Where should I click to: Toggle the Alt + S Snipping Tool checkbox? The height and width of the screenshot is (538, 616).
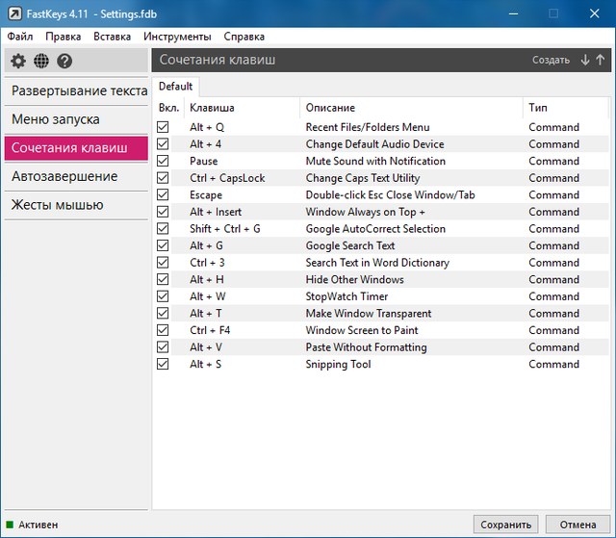[x=163, y=365]
